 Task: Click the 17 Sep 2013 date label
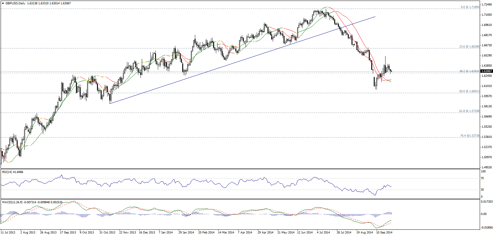pyautogui.click(x=68, y=233)
